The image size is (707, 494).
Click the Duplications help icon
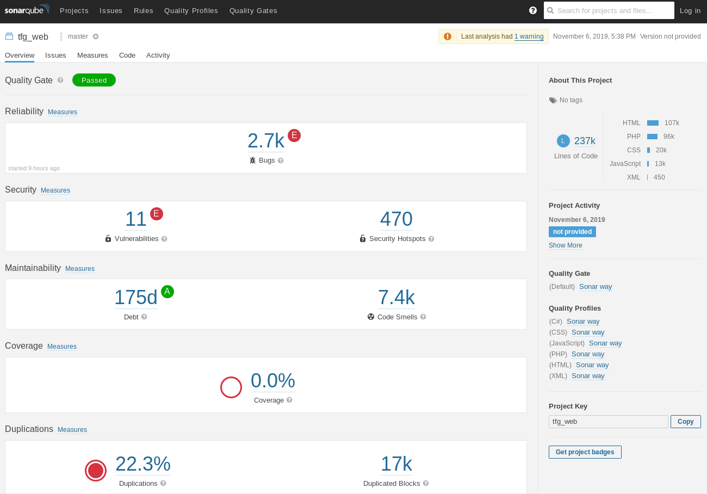click(x=163, y=483)
